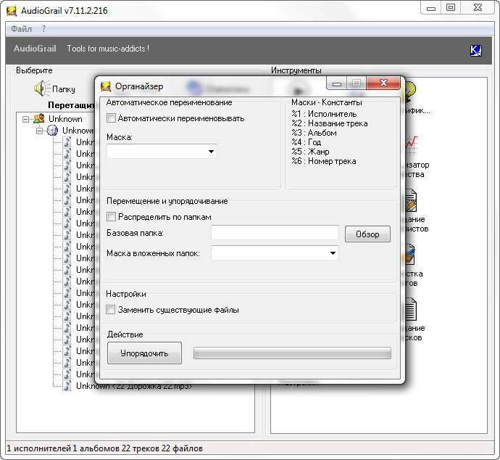Click the AudioGrail title bar app icon
500x460 pixels.
click(12, 11)
